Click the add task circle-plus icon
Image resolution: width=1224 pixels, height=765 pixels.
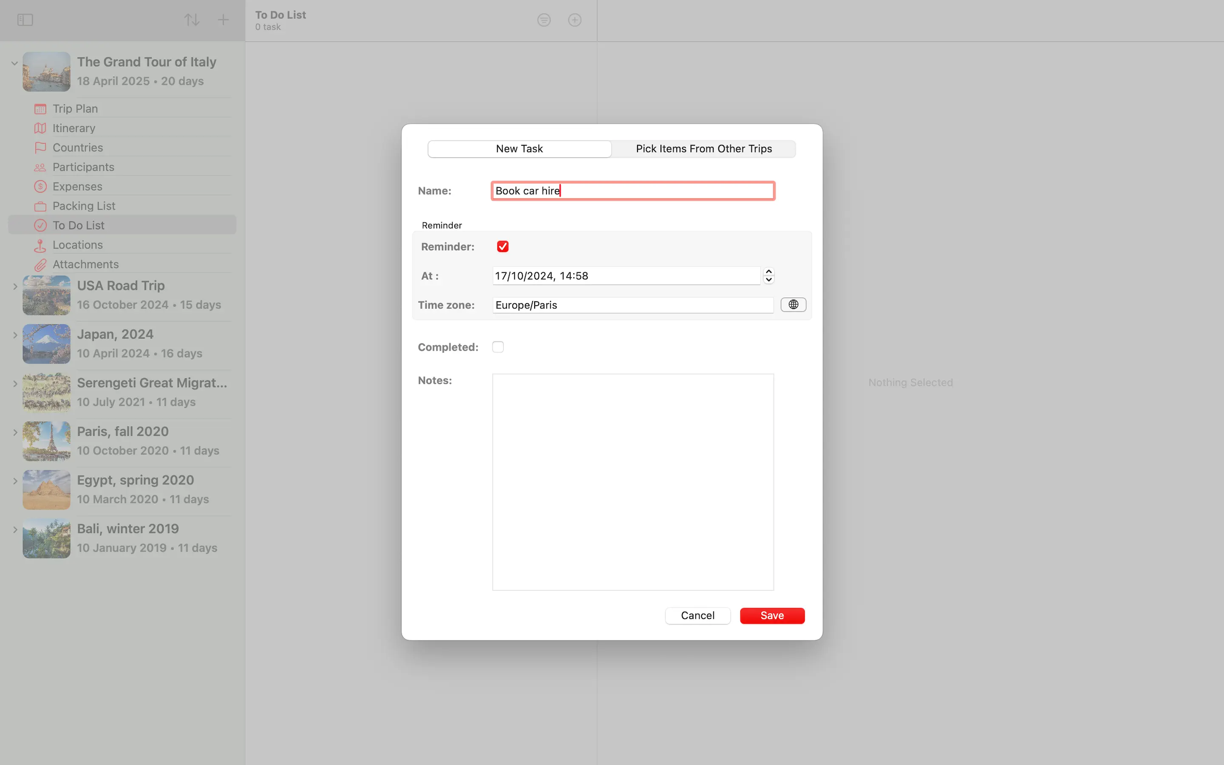pyautogui.click(x=575, y=20)
